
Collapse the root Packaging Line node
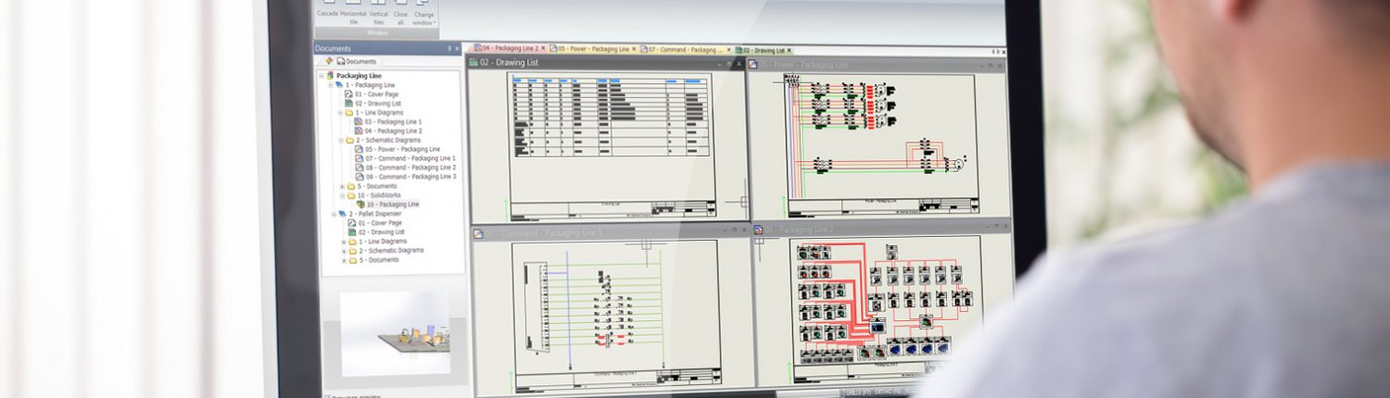[x=322, y=76]
